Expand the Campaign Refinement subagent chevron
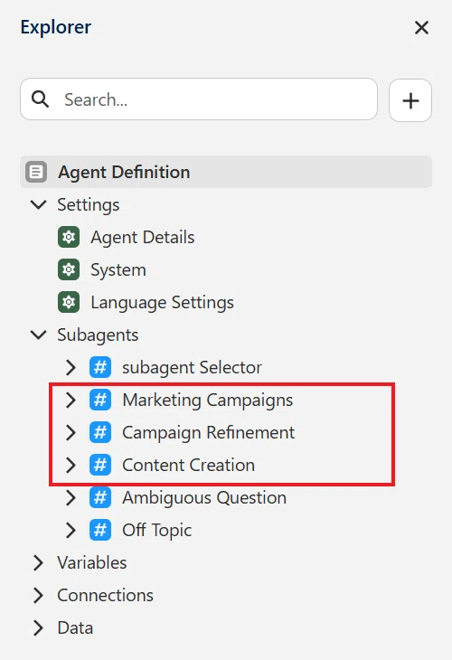Viewport: 452px width, 660px height. click(x=71, y=432)
